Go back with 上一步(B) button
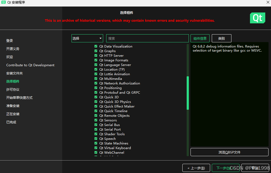 [196, 168]
